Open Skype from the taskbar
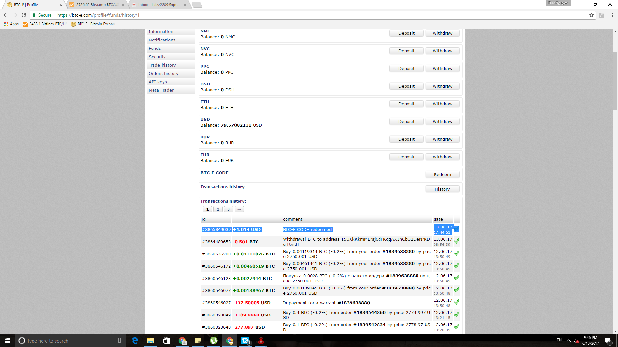 point(245,341)
